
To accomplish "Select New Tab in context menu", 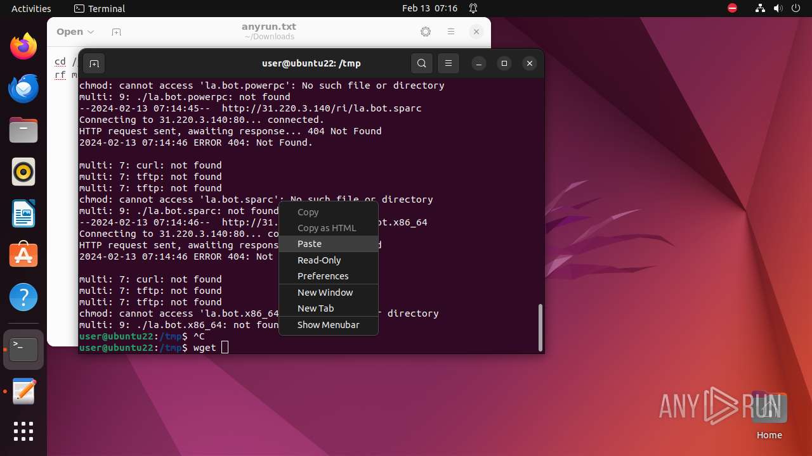I will (x=329, y=308).
